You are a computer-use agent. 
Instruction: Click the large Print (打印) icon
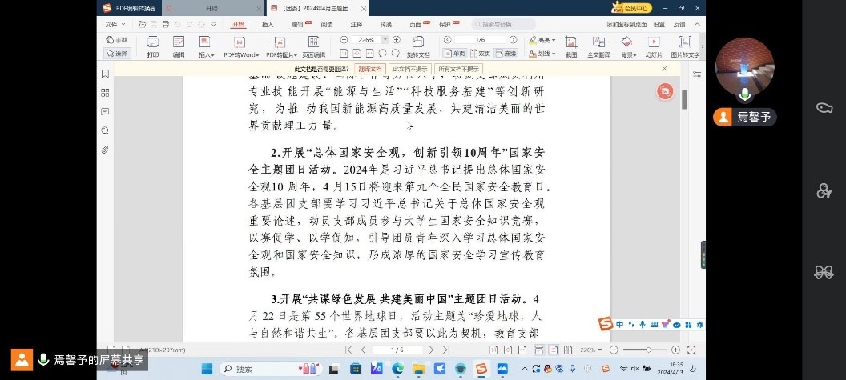(153, 46)
